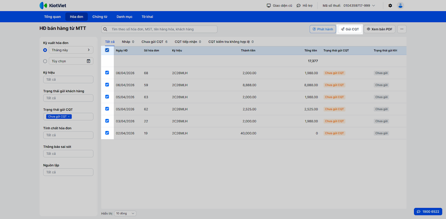
Task: Click the Xem bản PDF button
Action: click(379, 29)
